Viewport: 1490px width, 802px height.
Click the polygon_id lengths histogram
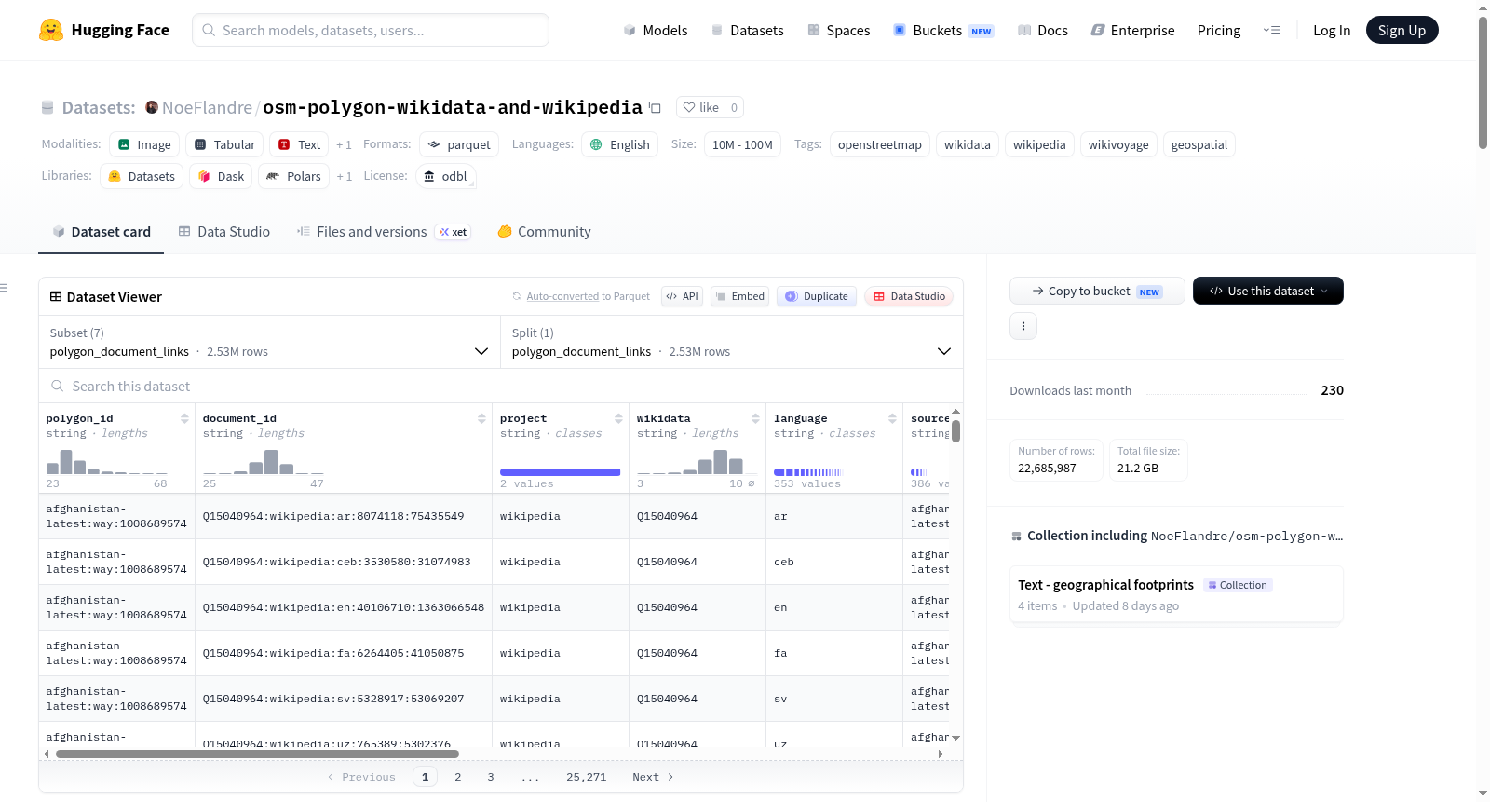[107, 462]
